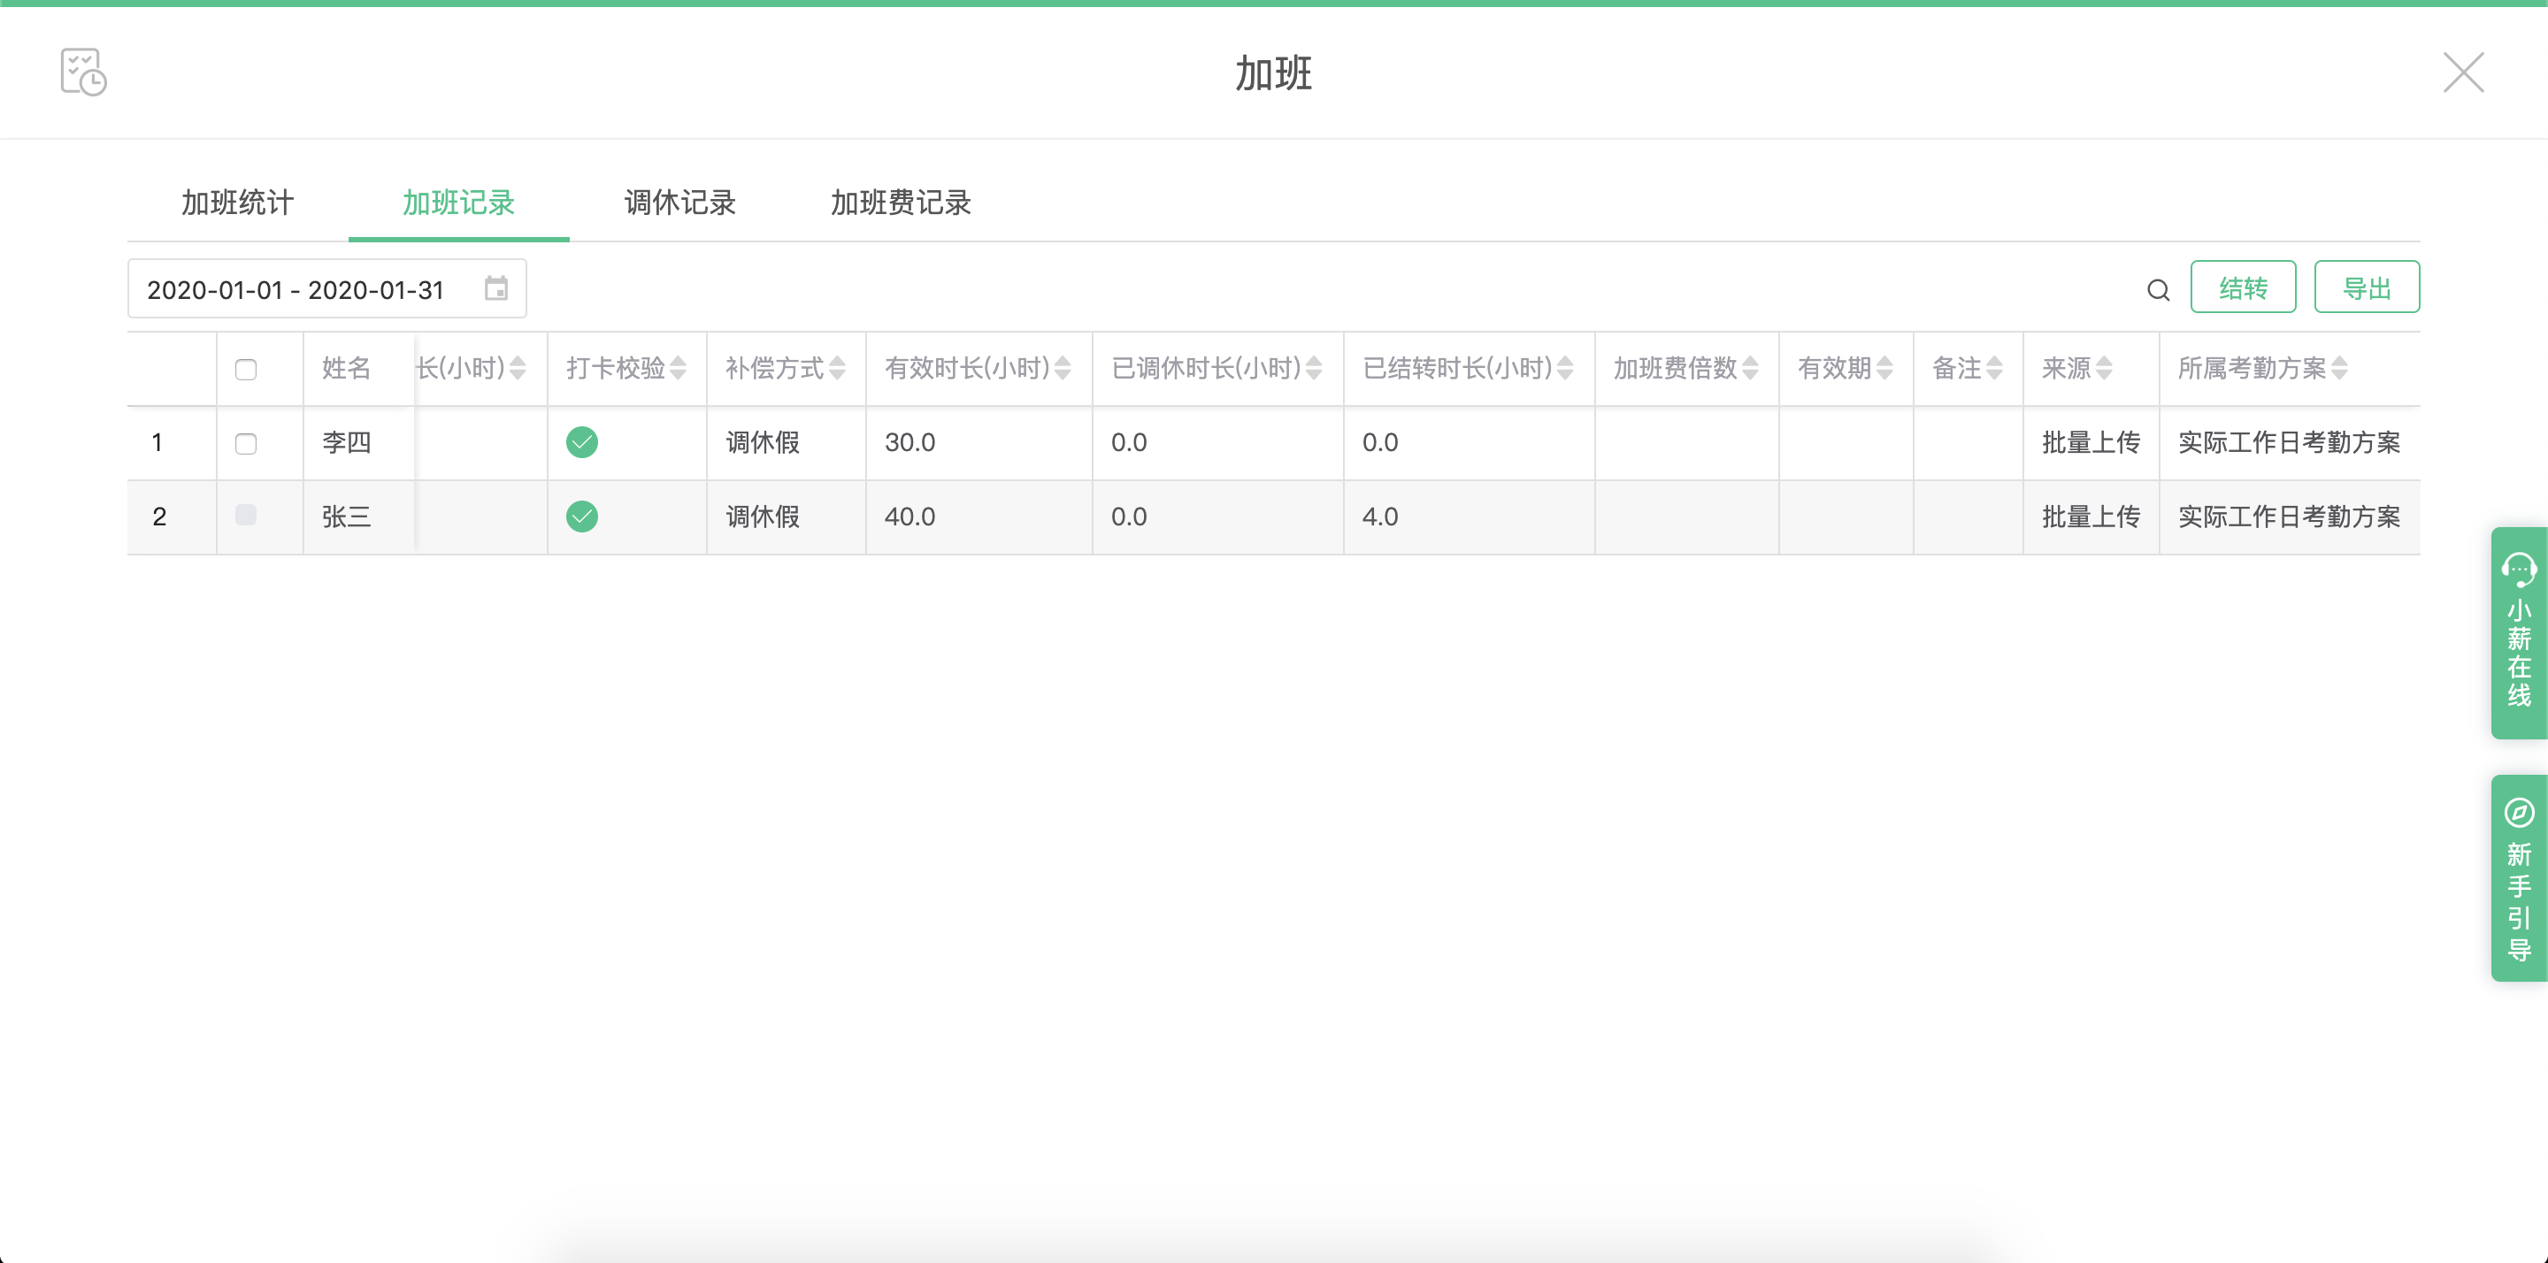Open 小薪在线 support sidebar

click(x=2518, y=633)
